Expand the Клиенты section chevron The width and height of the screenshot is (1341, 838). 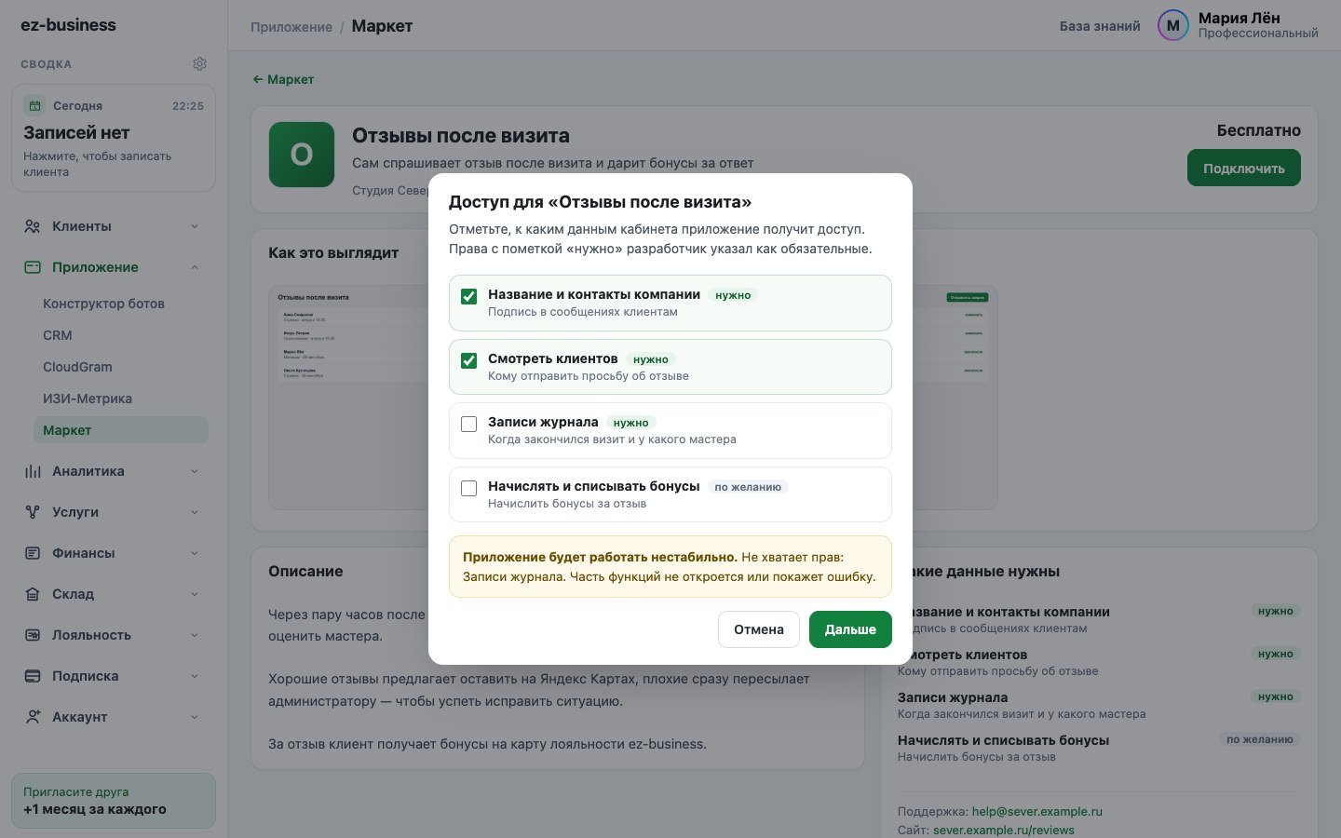[195, 226]
